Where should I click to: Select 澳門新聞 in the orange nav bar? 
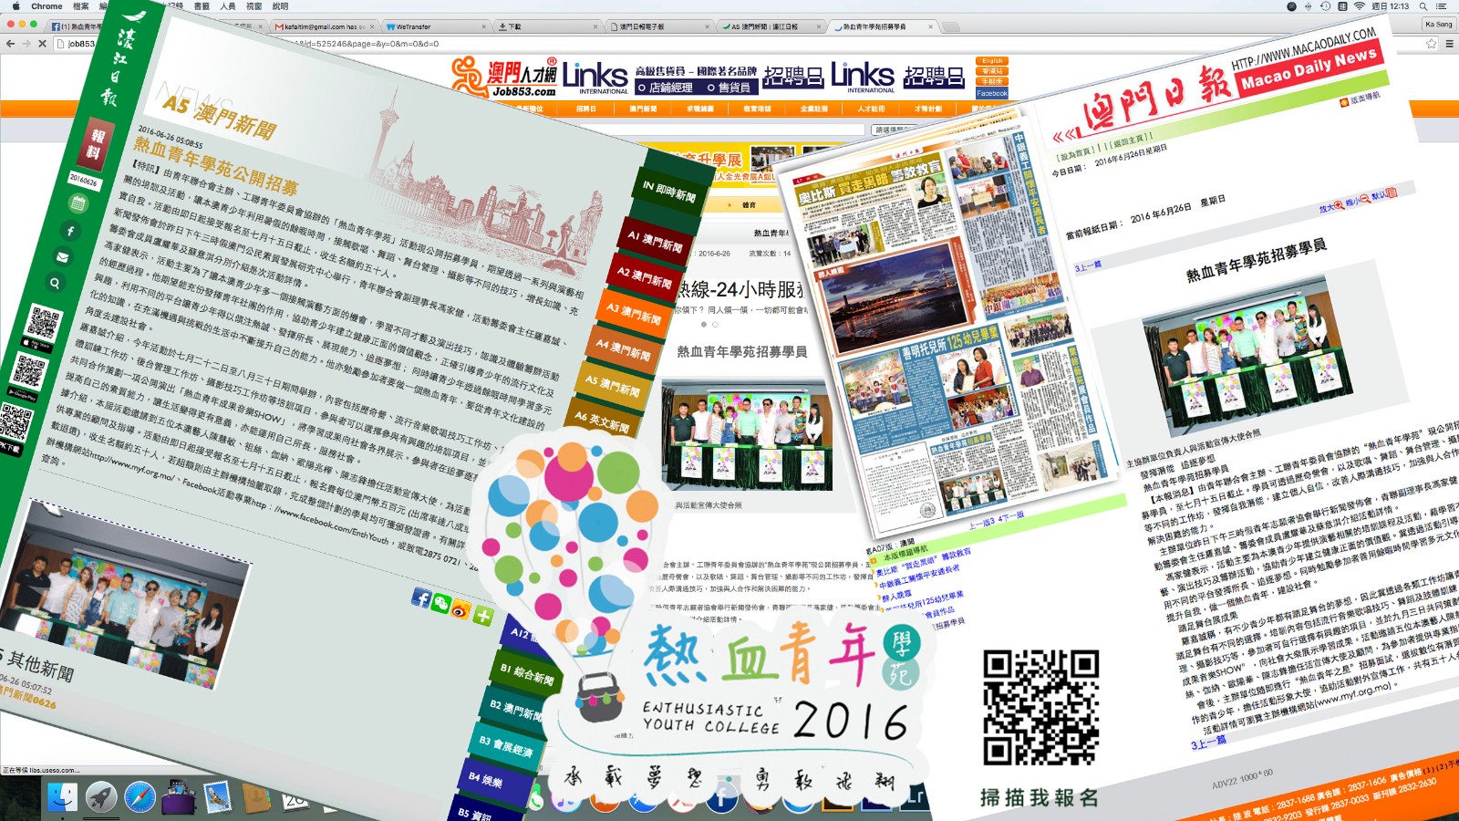click(642, 109)
